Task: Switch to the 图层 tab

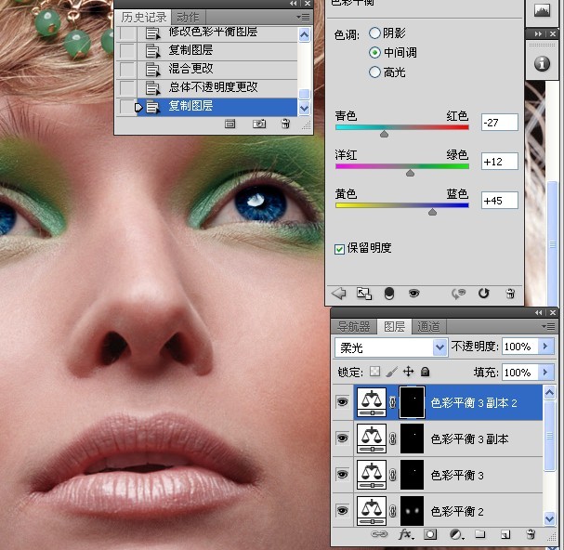Action: pyautogui.click(x=395, y=326)
